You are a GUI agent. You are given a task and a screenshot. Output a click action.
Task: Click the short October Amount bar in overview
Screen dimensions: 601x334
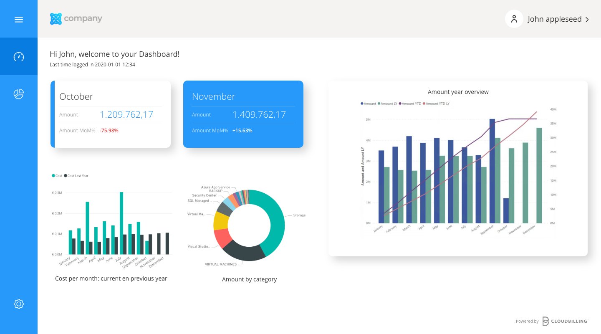(506, 211)
